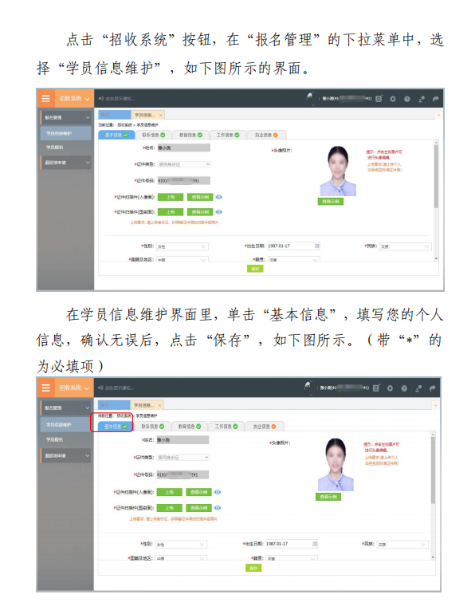Screen dimensions: 475x610
Task: Toggle eye preview for 国徽面 scan, lower screenshot
Action: [218, 508]
